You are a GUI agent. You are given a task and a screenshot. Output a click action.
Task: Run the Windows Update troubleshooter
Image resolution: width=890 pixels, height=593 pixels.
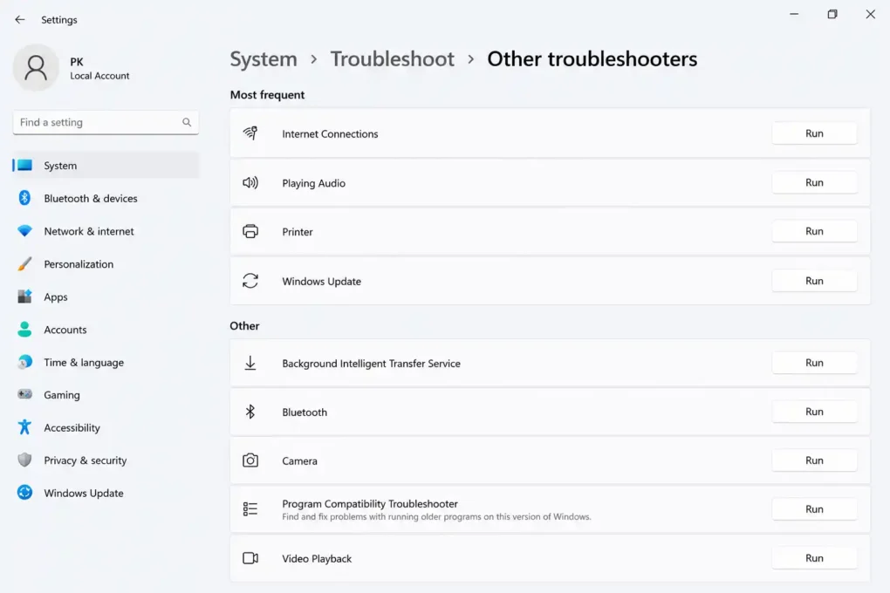tap(814, 281)
